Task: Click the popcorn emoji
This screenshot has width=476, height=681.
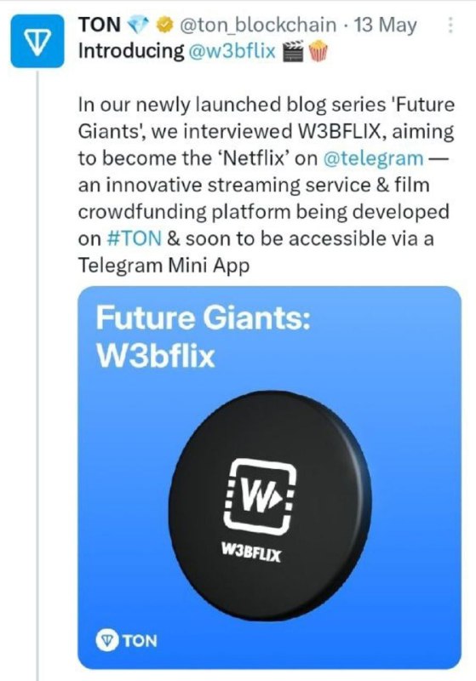Action: click(318, 51)
